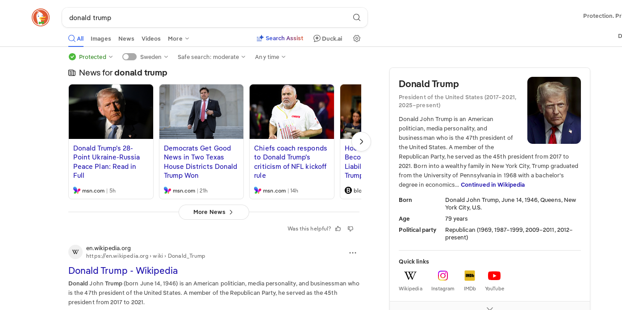Open the Safe search: moderate dropdown

click(212, 57)
